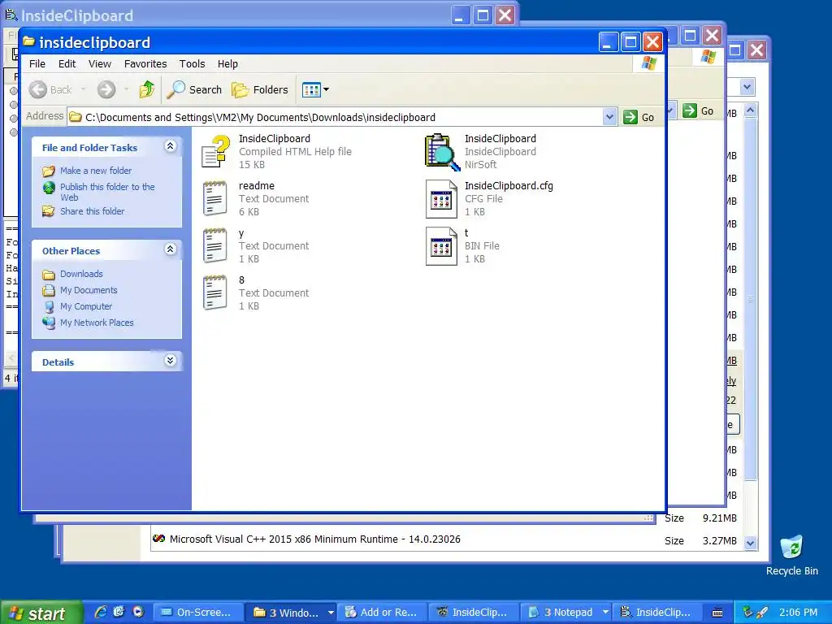Click the InsideClipboard file name label of help file
The image size is (832, 624).
click(x=275, y=138)
